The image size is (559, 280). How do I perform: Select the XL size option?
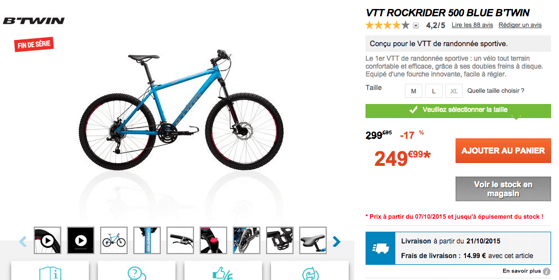coord(454,91)
